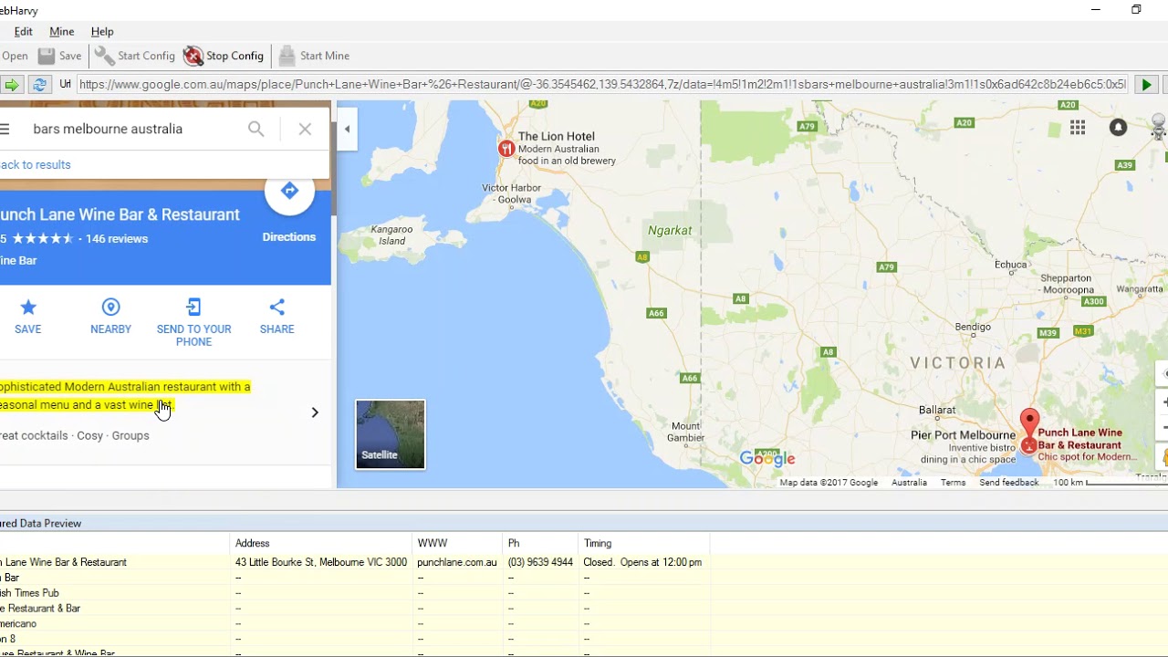Click The Lion Hotel restaurant marker
This screenshot has width=1168, height=657.
[506, 148]
